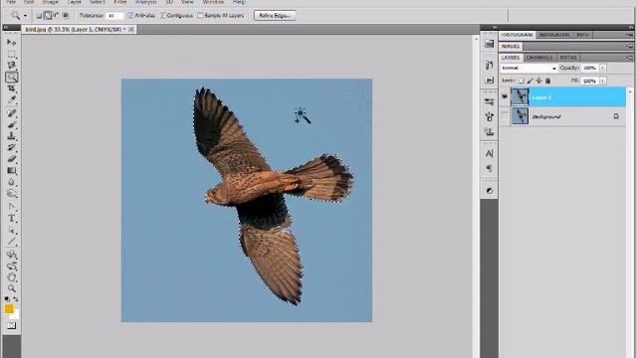The height and width of the screenshot is (358, 637).
Task: Select the Brush tool
Action: pos(11,124)
